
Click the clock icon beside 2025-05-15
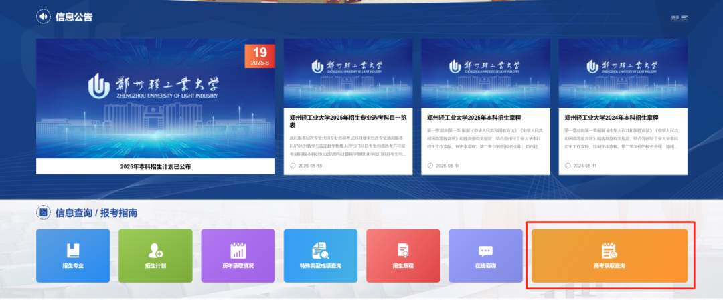pyautogui.click(x=293, y=166)
